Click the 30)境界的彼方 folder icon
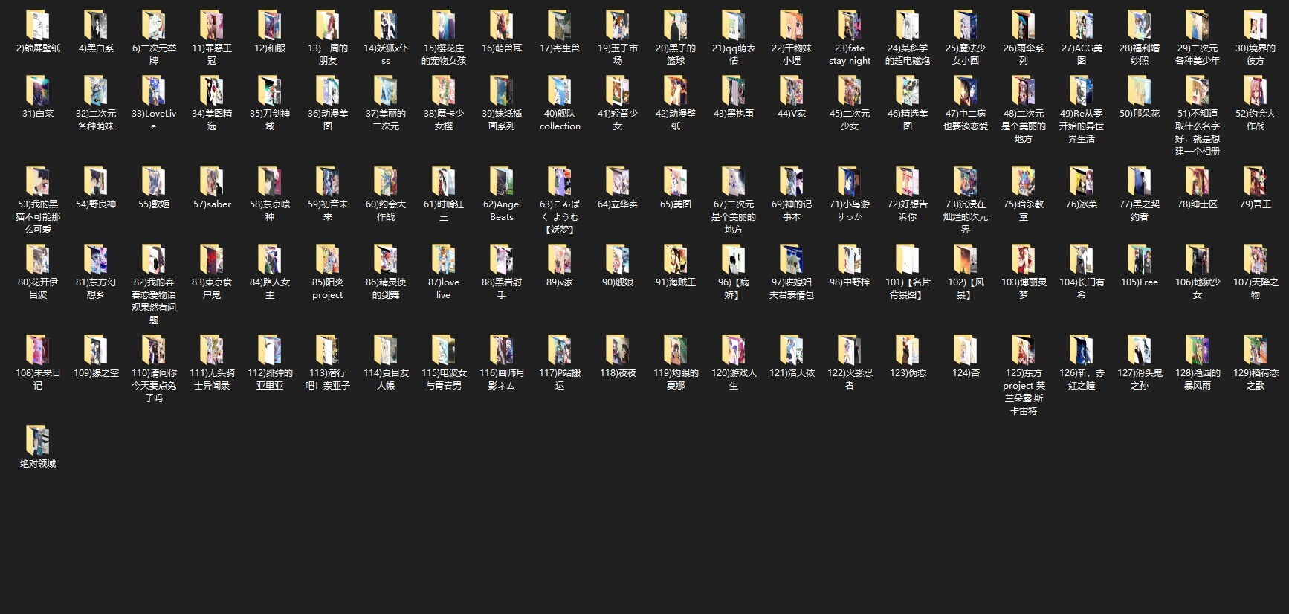This screenshot has height=614, width=1289. point(1255,25)
